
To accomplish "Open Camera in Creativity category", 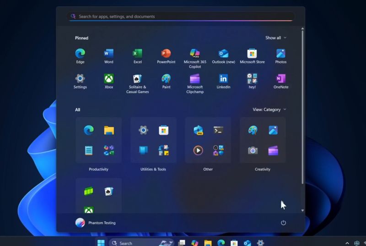I will pos(253,150).
